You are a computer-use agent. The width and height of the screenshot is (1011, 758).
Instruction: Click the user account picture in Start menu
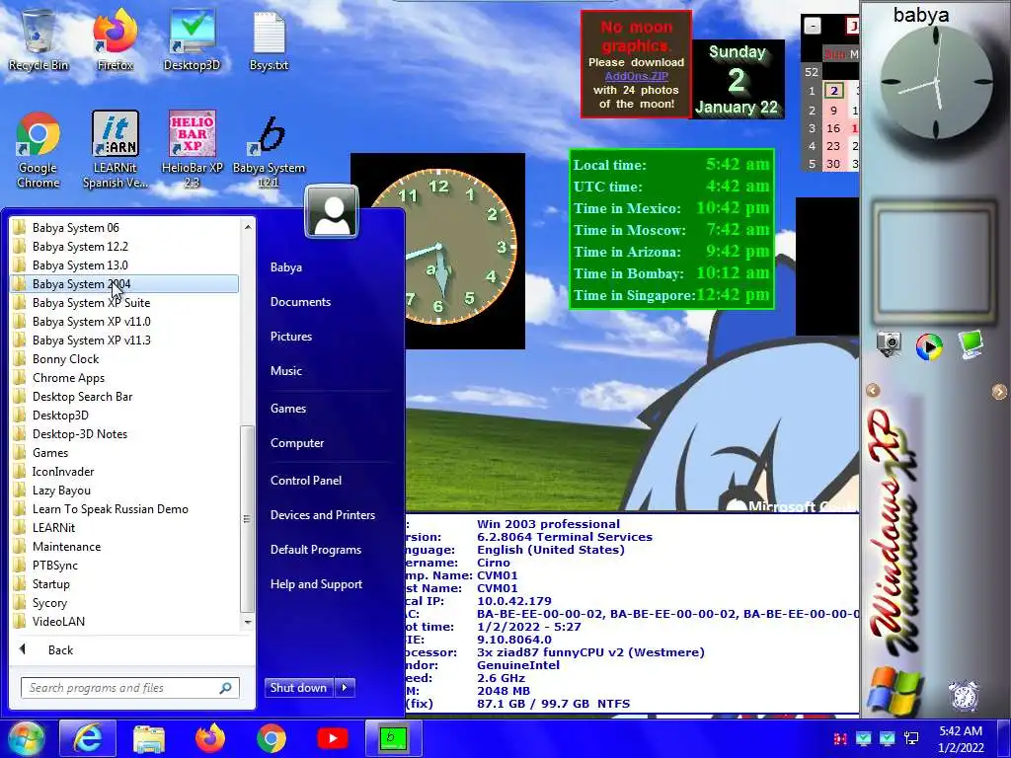click(332, 212)
